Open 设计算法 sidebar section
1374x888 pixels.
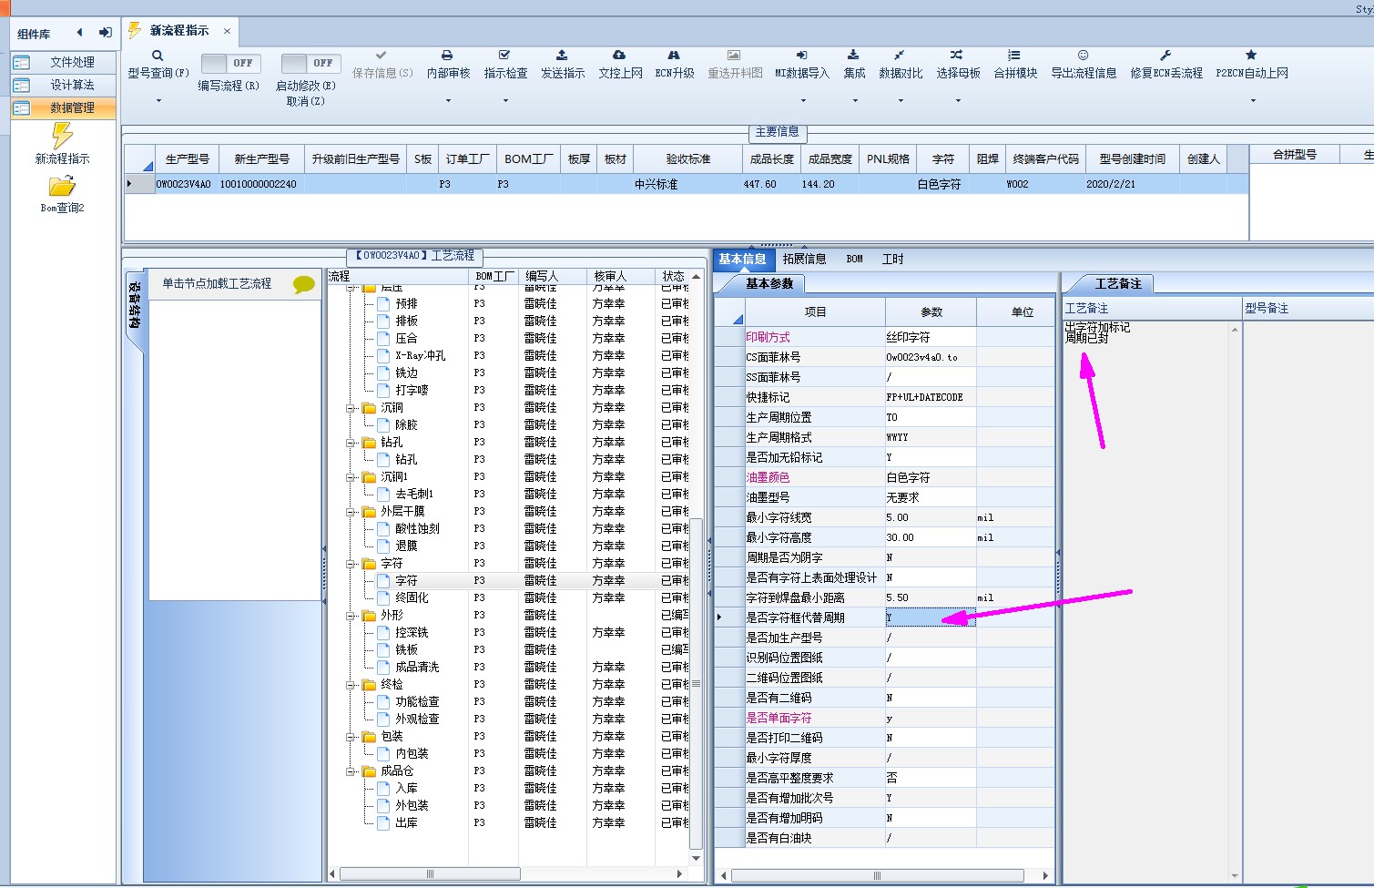pyautogui.click(x=64, y=85)
